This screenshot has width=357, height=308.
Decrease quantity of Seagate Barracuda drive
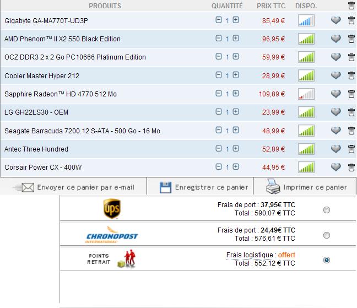pos(219,130)
